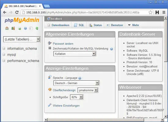Go back with browser back arrow
Viewport: 168px width, 122px height.
click(x=5, y=13)
